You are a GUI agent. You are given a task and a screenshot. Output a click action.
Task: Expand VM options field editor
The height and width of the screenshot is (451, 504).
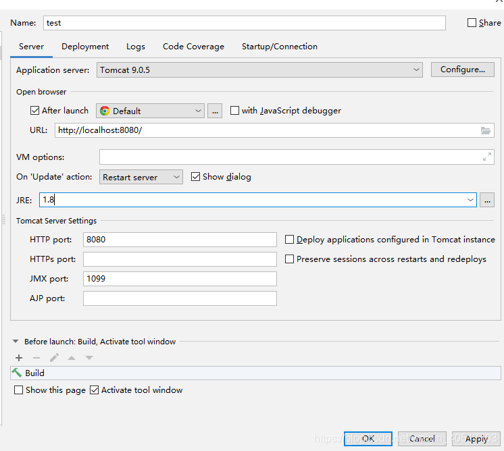(x=487, y=157)
